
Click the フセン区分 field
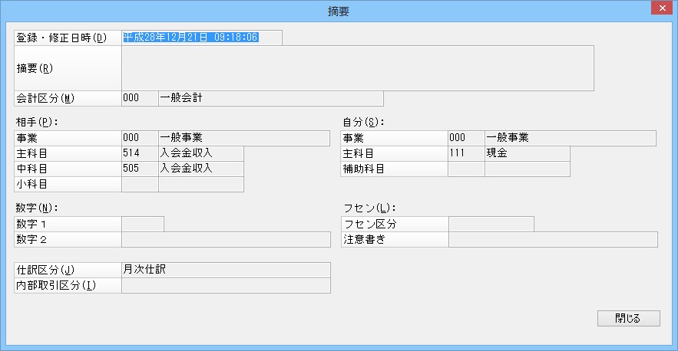click(491, 224)
